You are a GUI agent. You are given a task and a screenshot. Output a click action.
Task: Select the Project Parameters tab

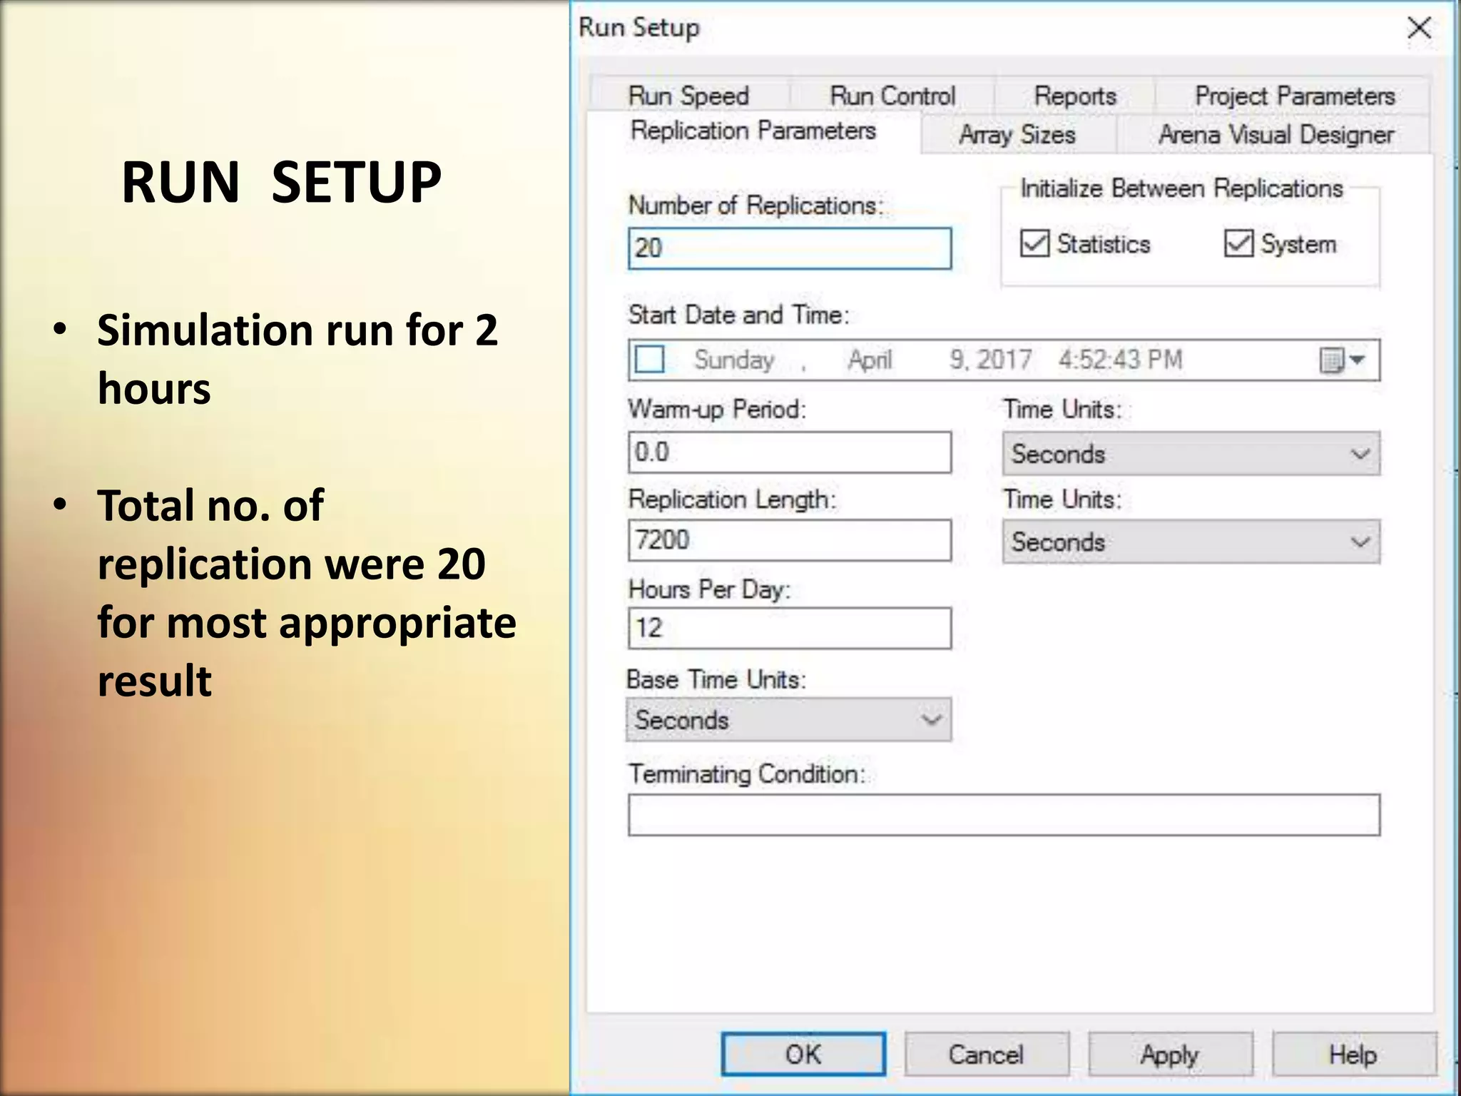point(1294,96)
